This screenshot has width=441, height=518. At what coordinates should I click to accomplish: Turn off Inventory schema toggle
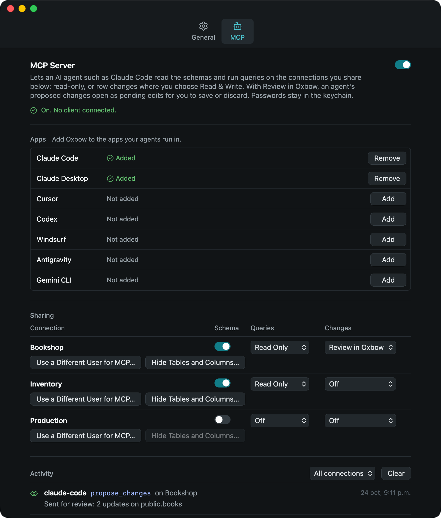pyautogui.click(x=223, y=383)
